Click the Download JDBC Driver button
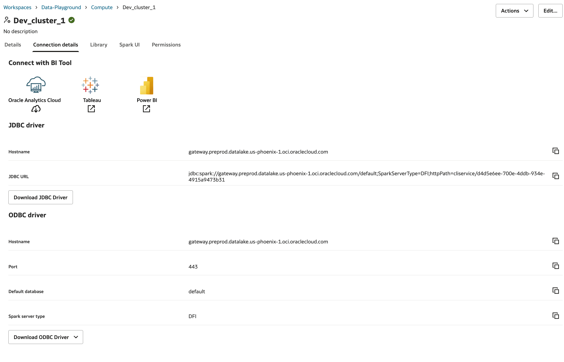564x362 pixels. click(41, 197)
